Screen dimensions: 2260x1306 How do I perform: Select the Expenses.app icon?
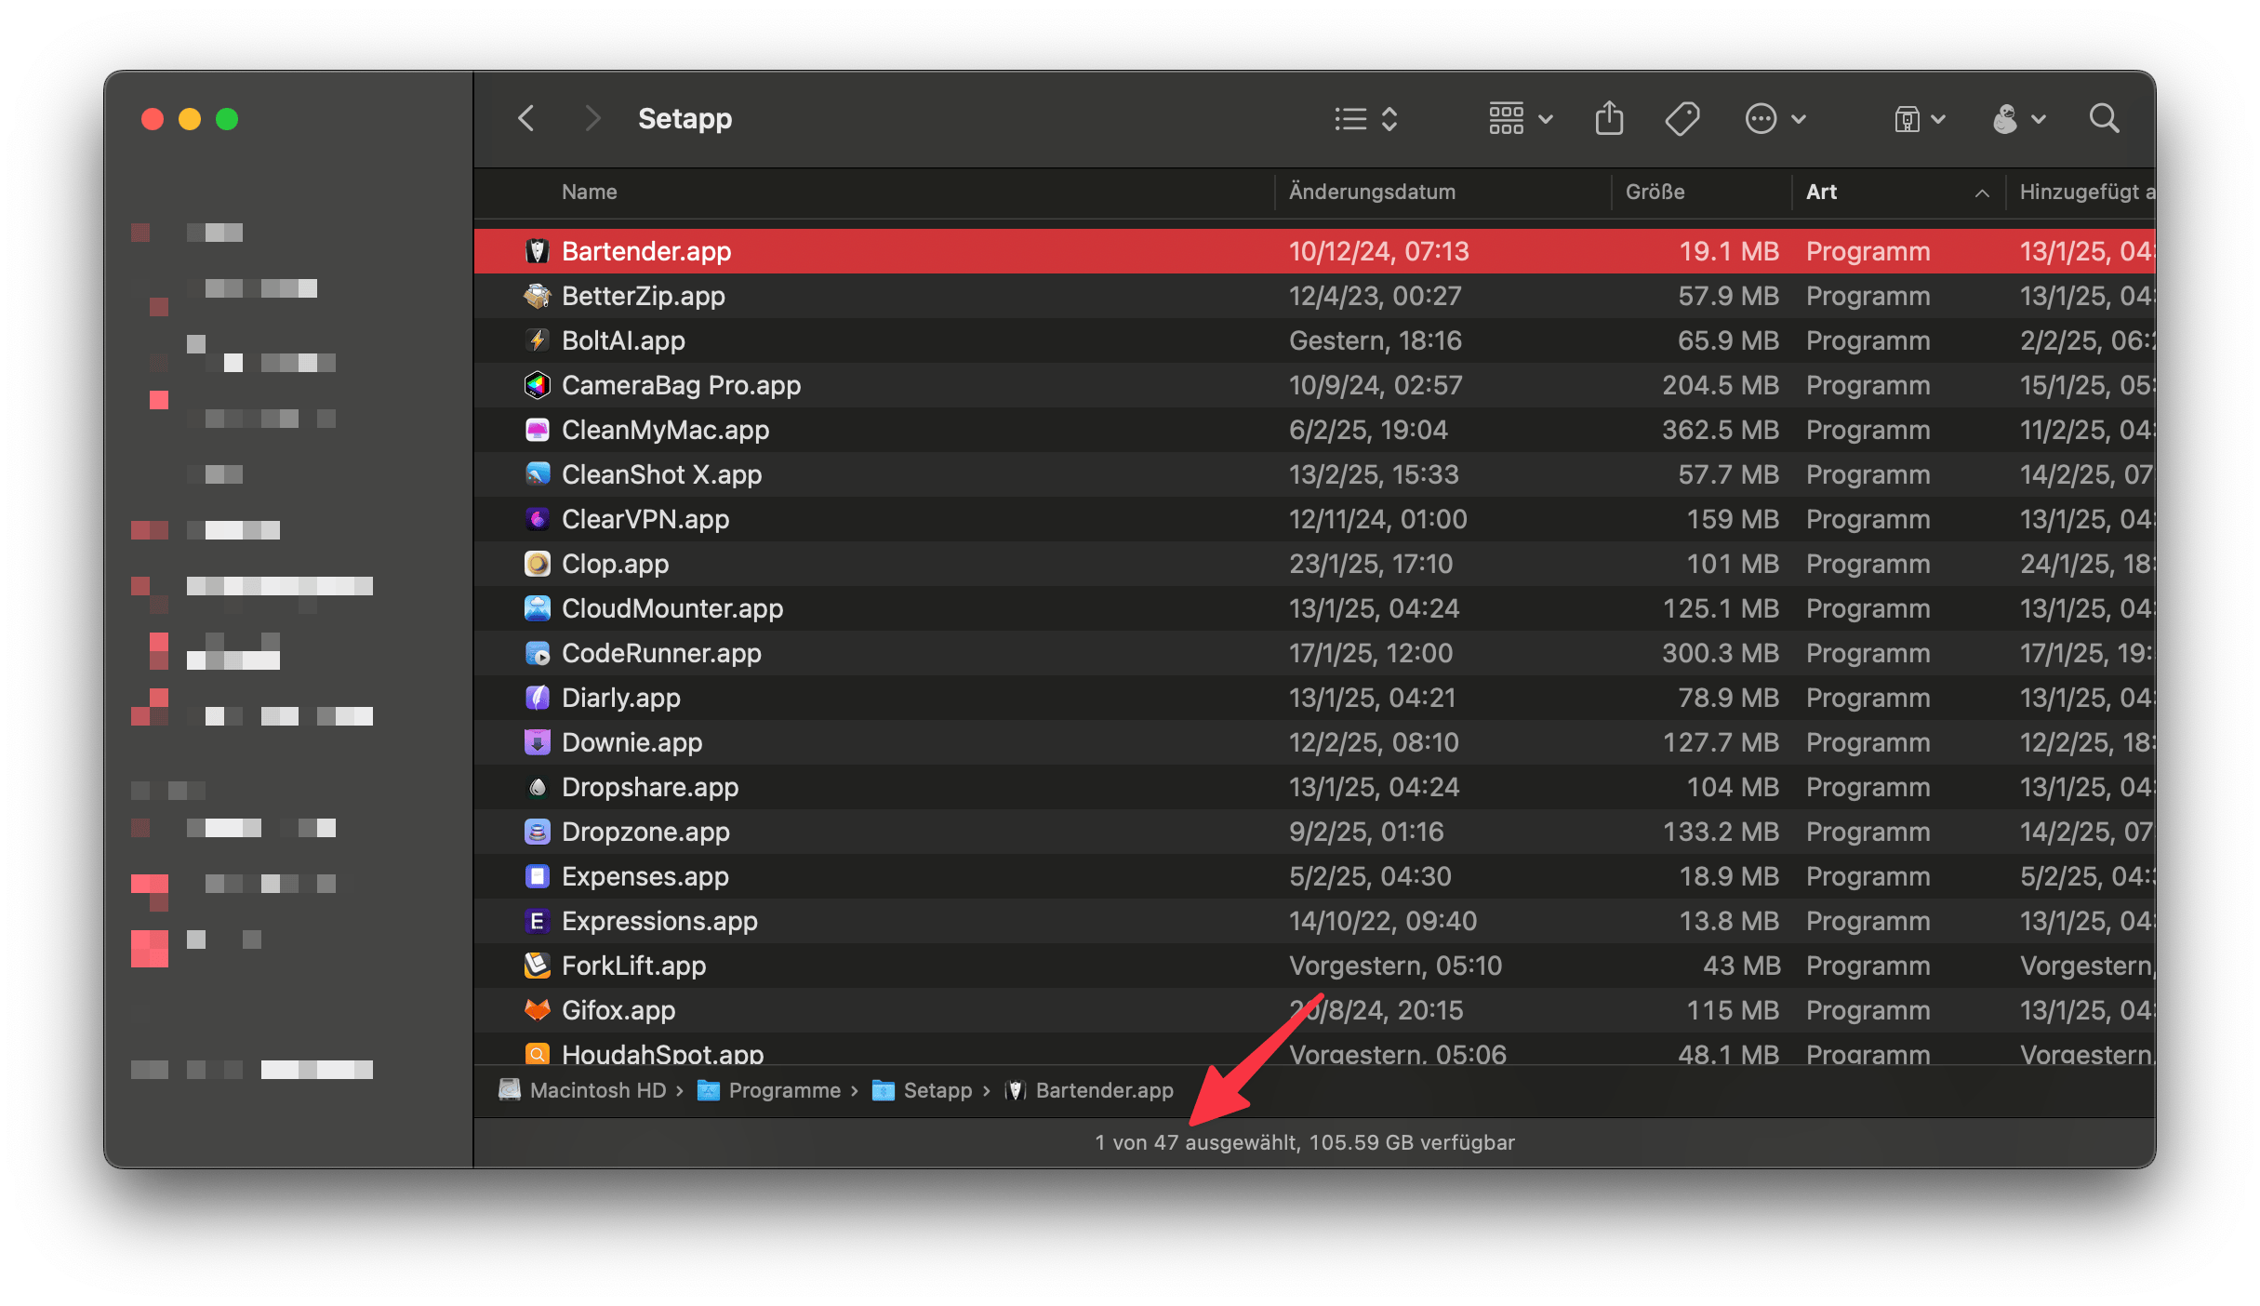coord(538,876)
